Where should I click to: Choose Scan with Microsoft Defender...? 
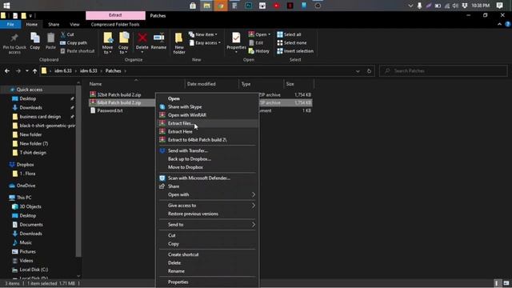coord(207,178)
